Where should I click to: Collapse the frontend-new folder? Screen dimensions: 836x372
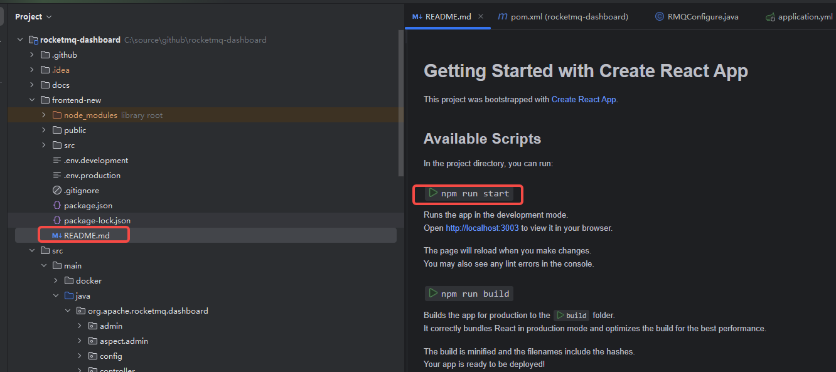point(32,100)
